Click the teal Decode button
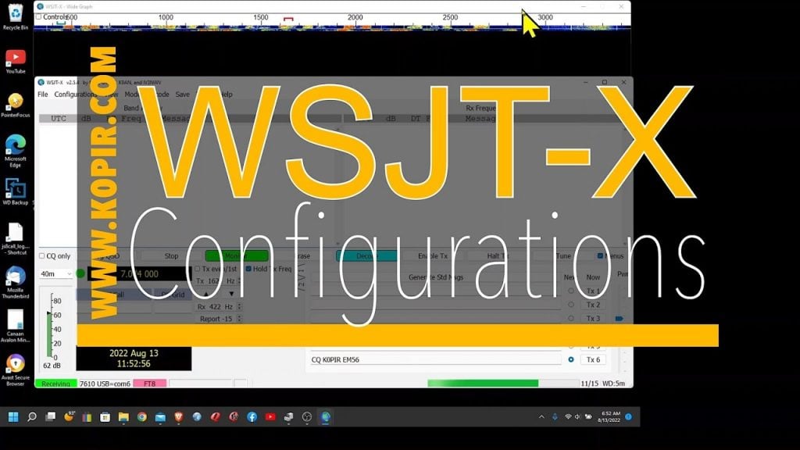Image resolution: width=800 pixels, height=450 pixels. coord(366,256)
